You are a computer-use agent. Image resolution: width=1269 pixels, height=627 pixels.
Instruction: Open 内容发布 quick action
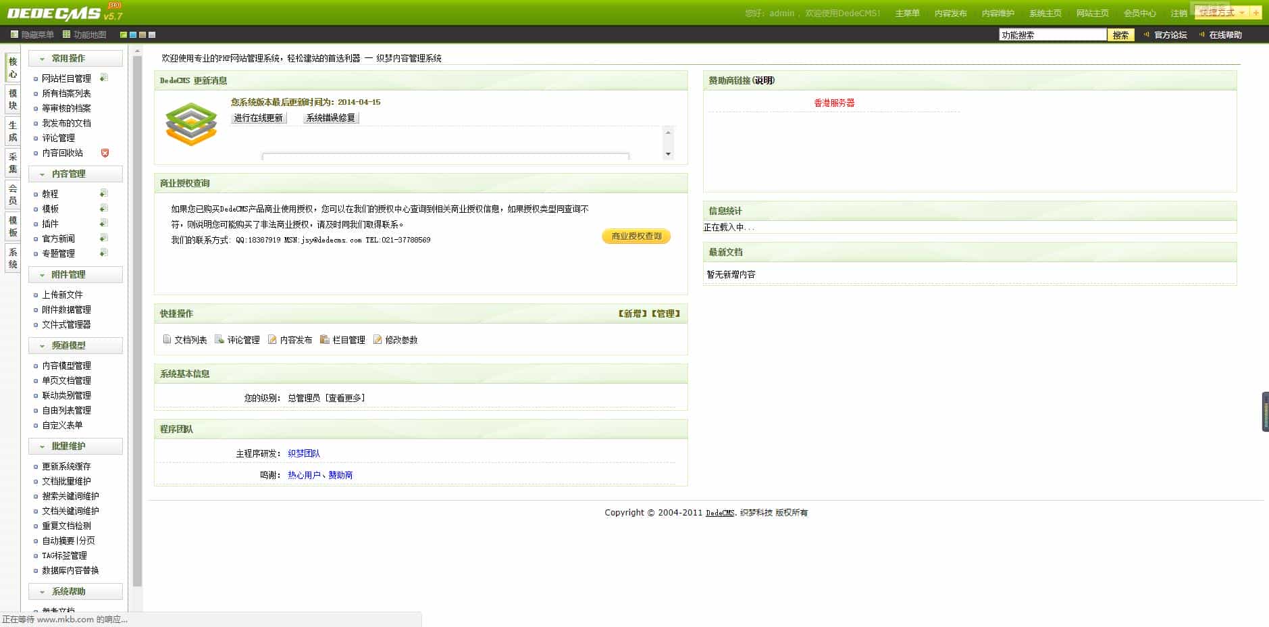coord(290,340)
